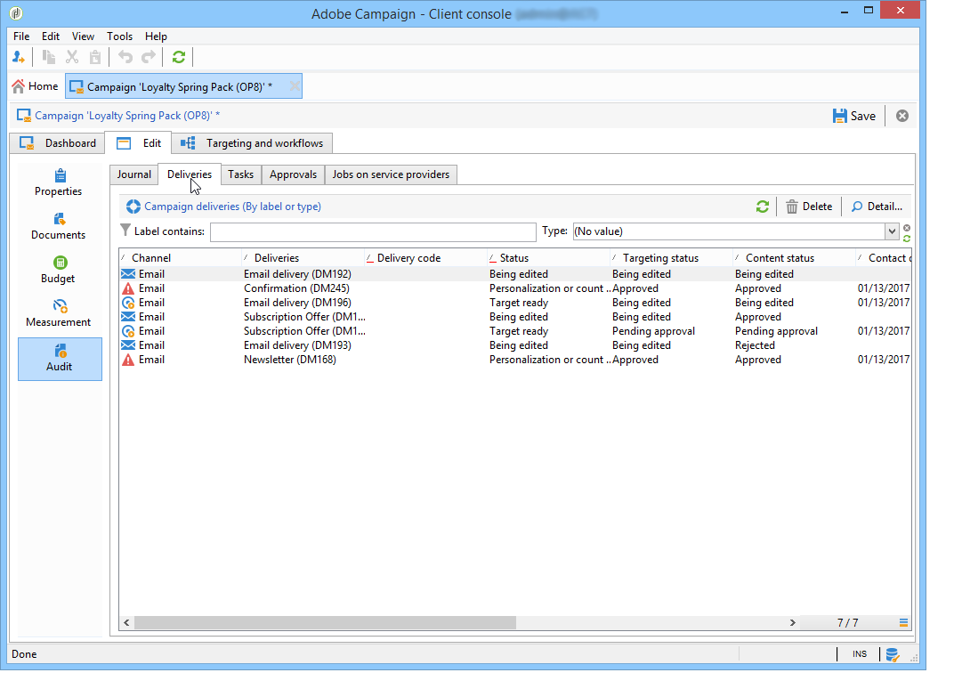This screenshot has width=954, height=697.
Task: Click the small green refresh filter icon
Action: coord(907,238)
